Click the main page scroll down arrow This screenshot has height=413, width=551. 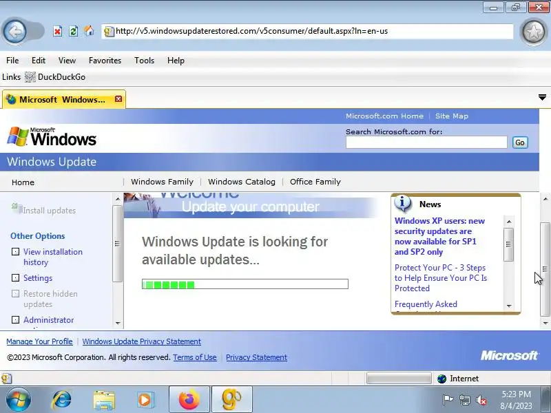click(x=545, y=323)
